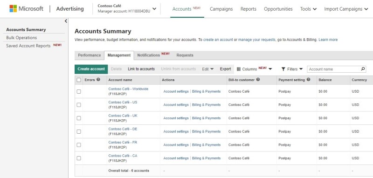The width and height of the screenshot is (373, 178).
Task: Check the Contoso Café - Worldwide row checkbox
Action: coord(79,91)
